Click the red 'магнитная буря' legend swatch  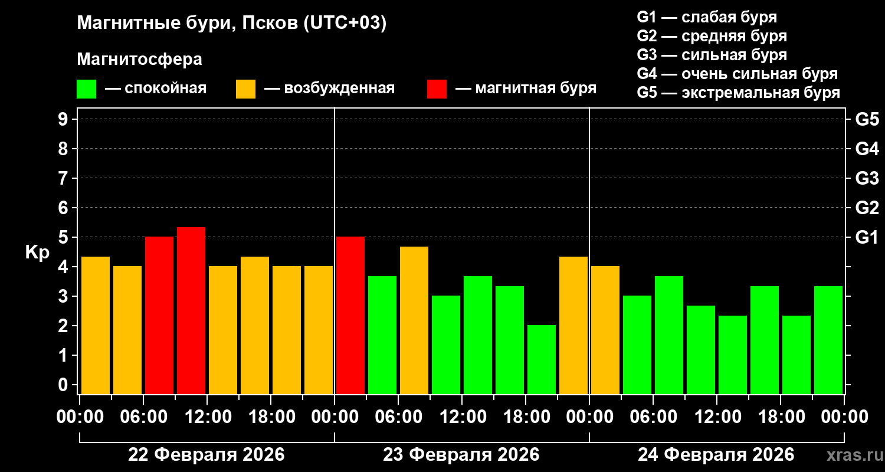tap(437, 89)
